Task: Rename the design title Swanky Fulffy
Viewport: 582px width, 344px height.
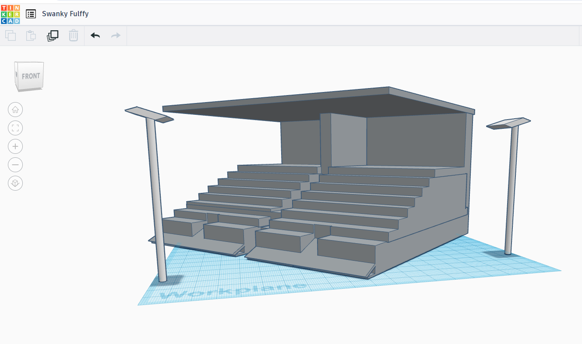Action: coord(65,14)
